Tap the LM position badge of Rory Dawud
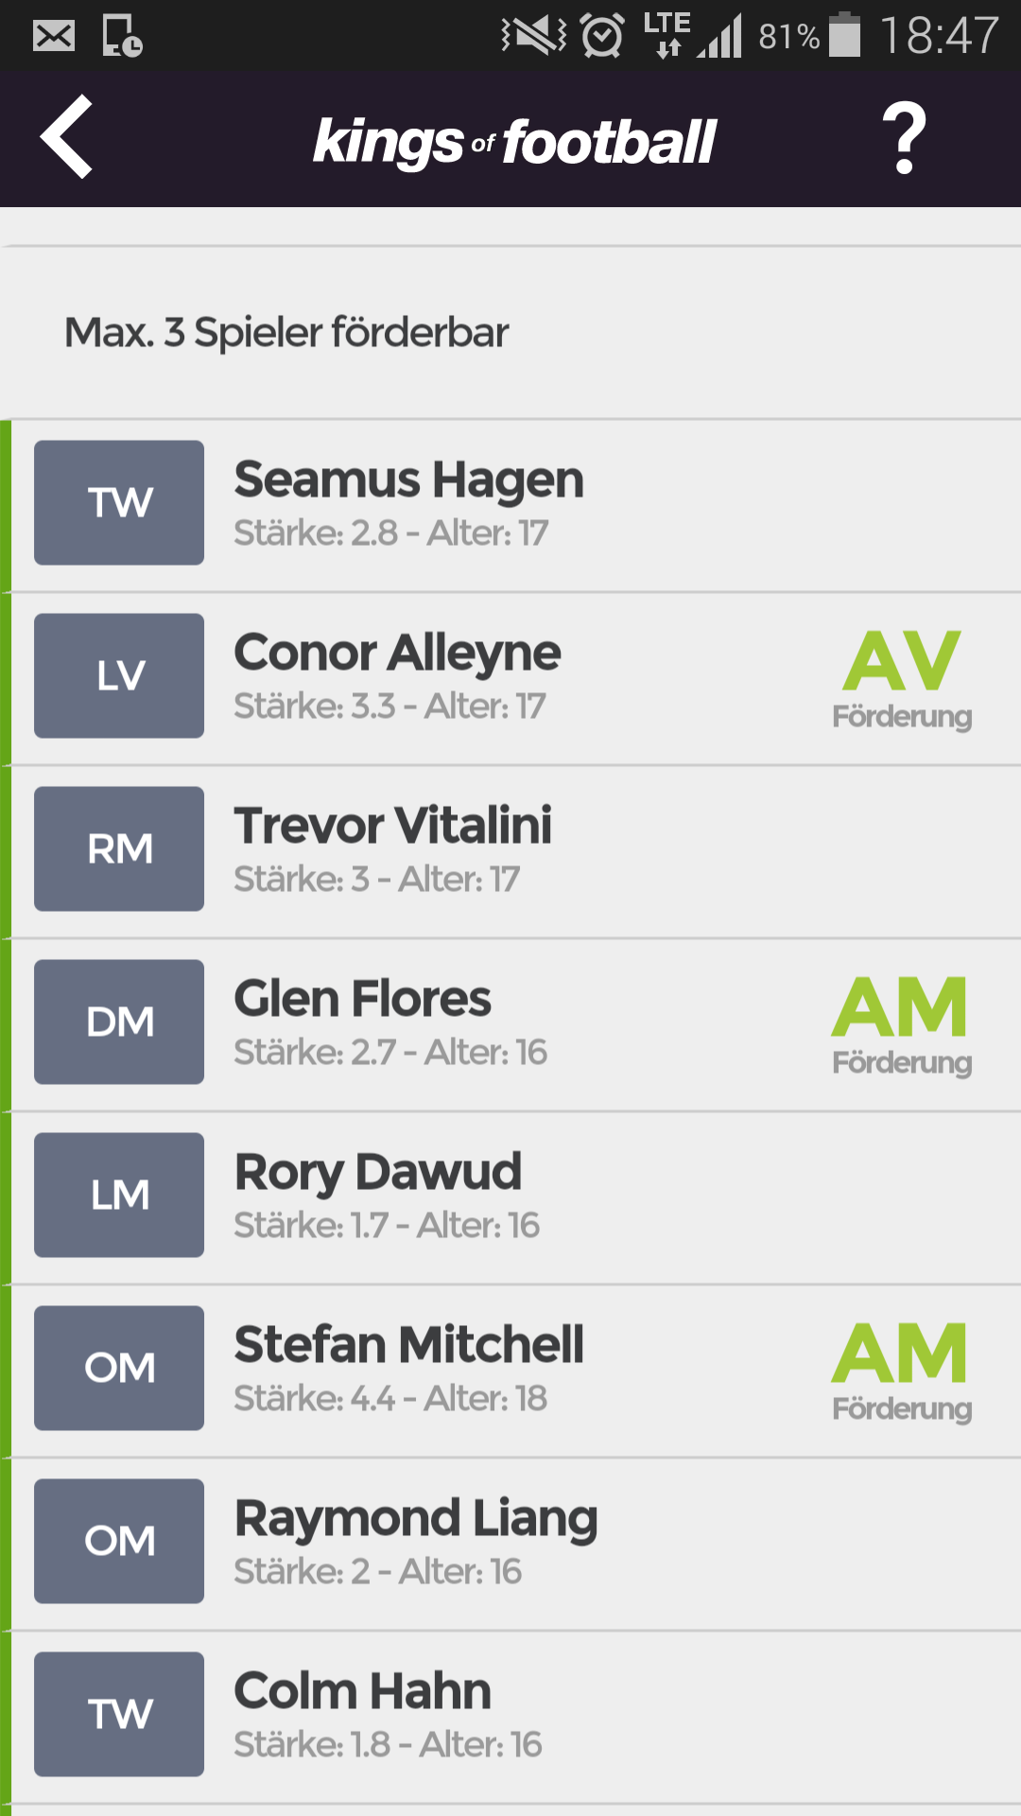This screenshot has width=1021, height=1816. click(119, 1195)
